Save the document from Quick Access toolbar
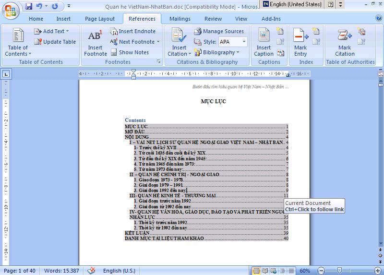This screenshot has width=384, height=275. [29, 6]
